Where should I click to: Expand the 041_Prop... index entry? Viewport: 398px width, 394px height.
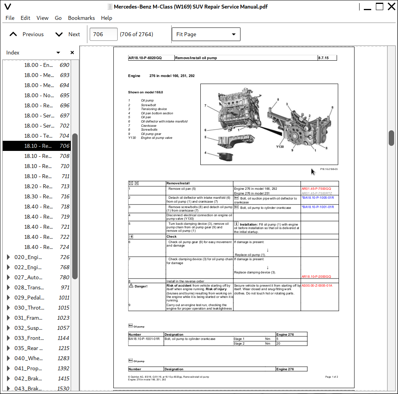pos(9,368)
